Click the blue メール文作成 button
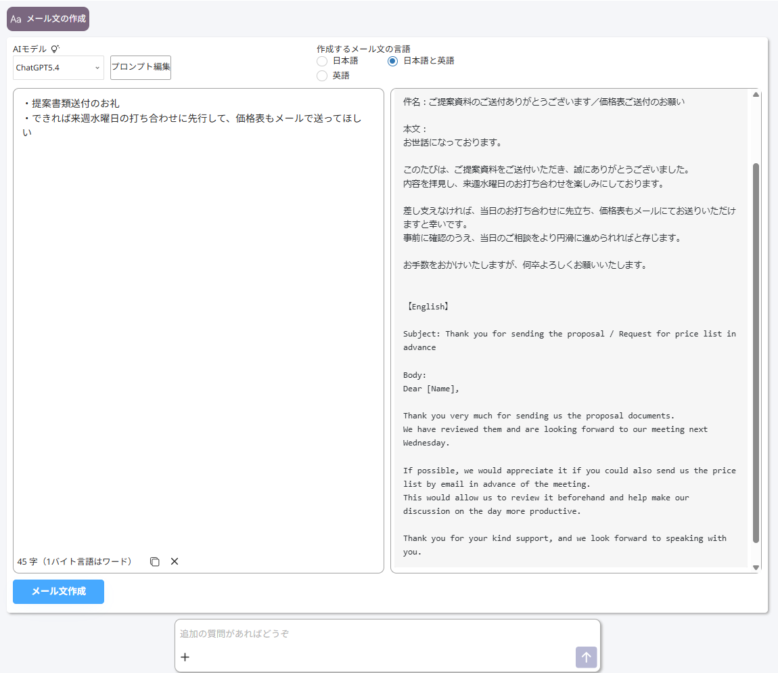This screenshot has height=673, width=778. 59,592
